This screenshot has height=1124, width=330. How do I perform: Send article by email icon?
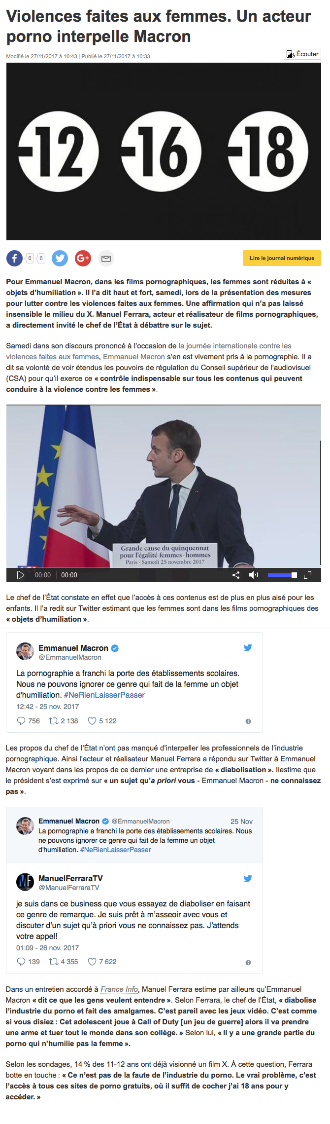point(106,258)
